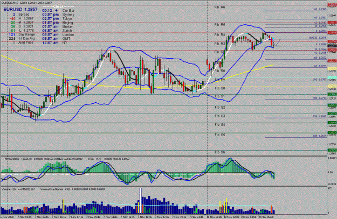Click the 262 1.2763 fibonacci extension label

(320, 80)
